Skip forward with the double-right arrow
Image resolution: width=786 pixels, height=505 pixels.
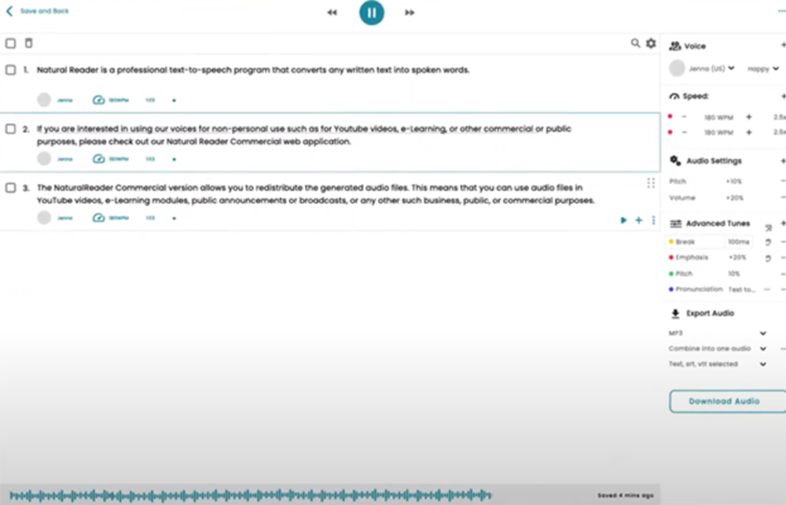410,13
